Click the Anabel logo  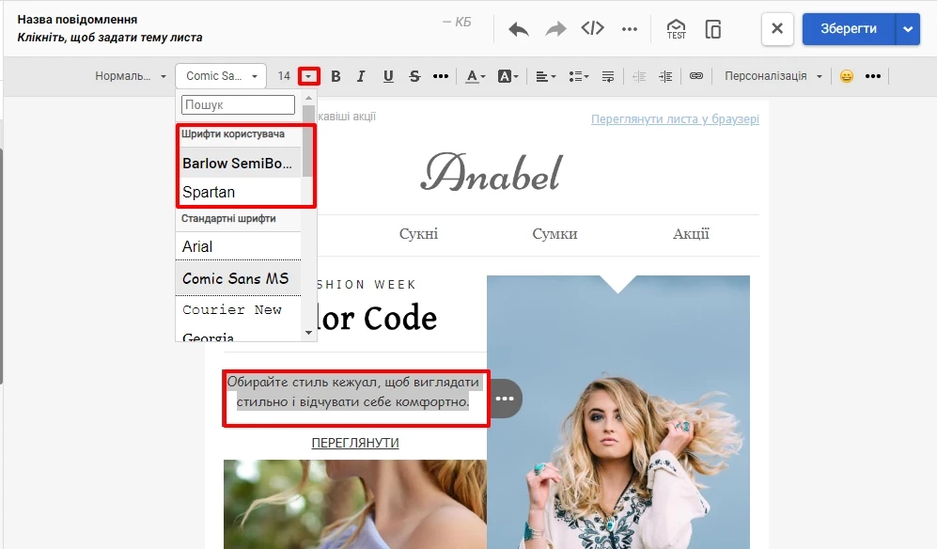pyautogui.click(x=492, y=172)
